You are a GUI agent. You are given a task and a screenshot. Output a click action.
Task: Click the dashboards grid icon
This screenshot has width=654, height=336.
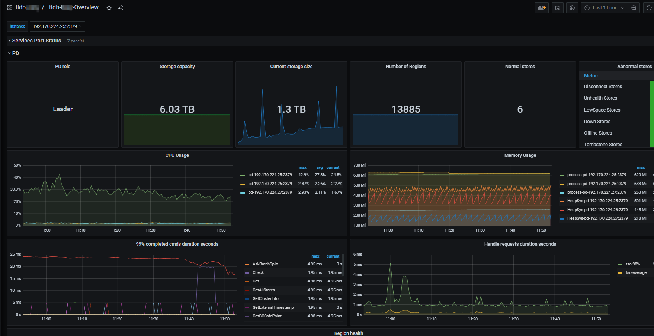tap(10, 7)
